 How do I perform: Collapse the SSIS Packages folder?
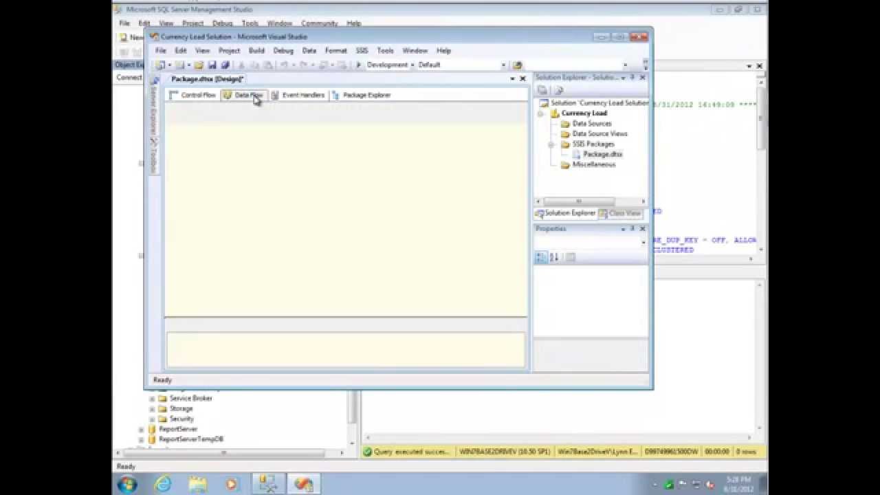coord(551,144)
